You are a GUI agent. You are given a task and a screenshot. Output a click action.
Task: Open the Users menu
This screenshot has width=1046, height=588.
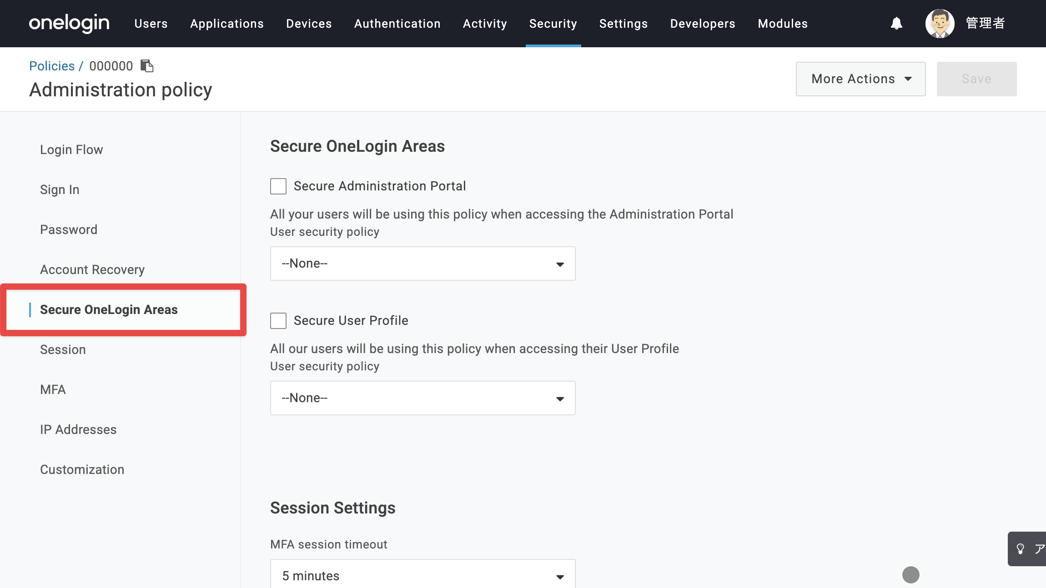[x=151, y=24]
